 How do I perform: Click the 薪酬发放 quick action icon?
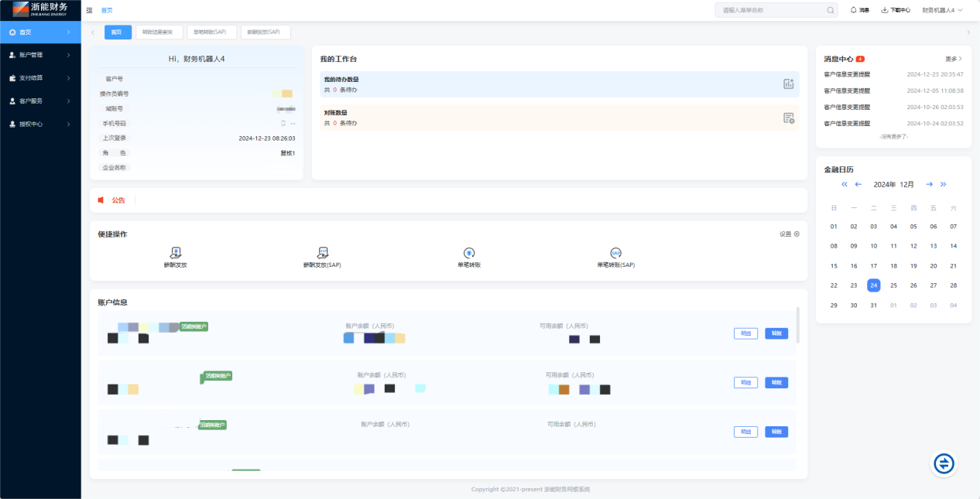click(176, 253)
